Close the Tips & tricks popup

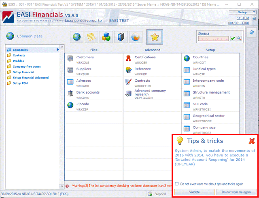pyautogui.click(x=251, y=141)
